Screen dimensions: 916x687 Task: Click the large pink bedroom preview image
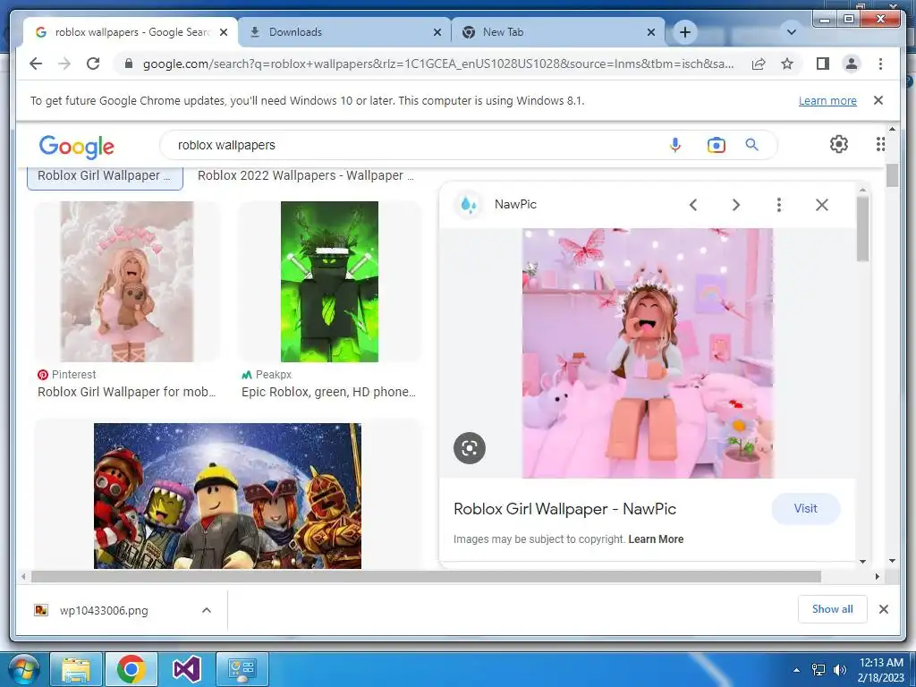[648, 352]
